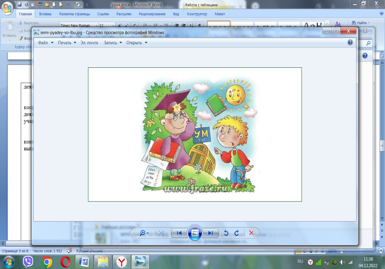Open the Рецензирование ribbon tab
The image size is (385, 269).
pyautogui.click(x=152, y=14)
